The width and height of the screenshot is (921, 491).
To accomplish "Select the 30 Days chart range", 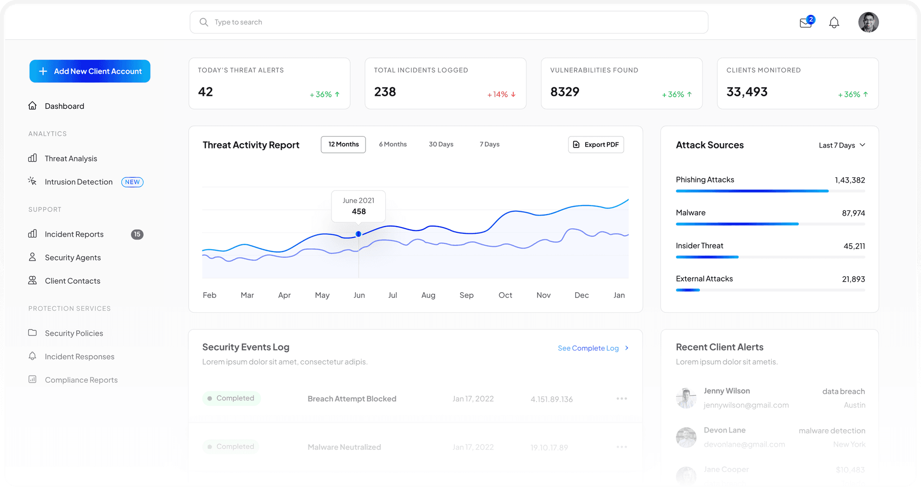I will (440, 144).
